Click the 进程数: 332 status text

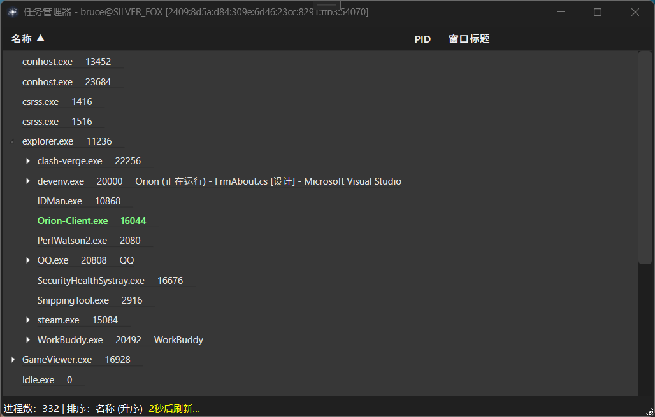click(x=31, y=408)
